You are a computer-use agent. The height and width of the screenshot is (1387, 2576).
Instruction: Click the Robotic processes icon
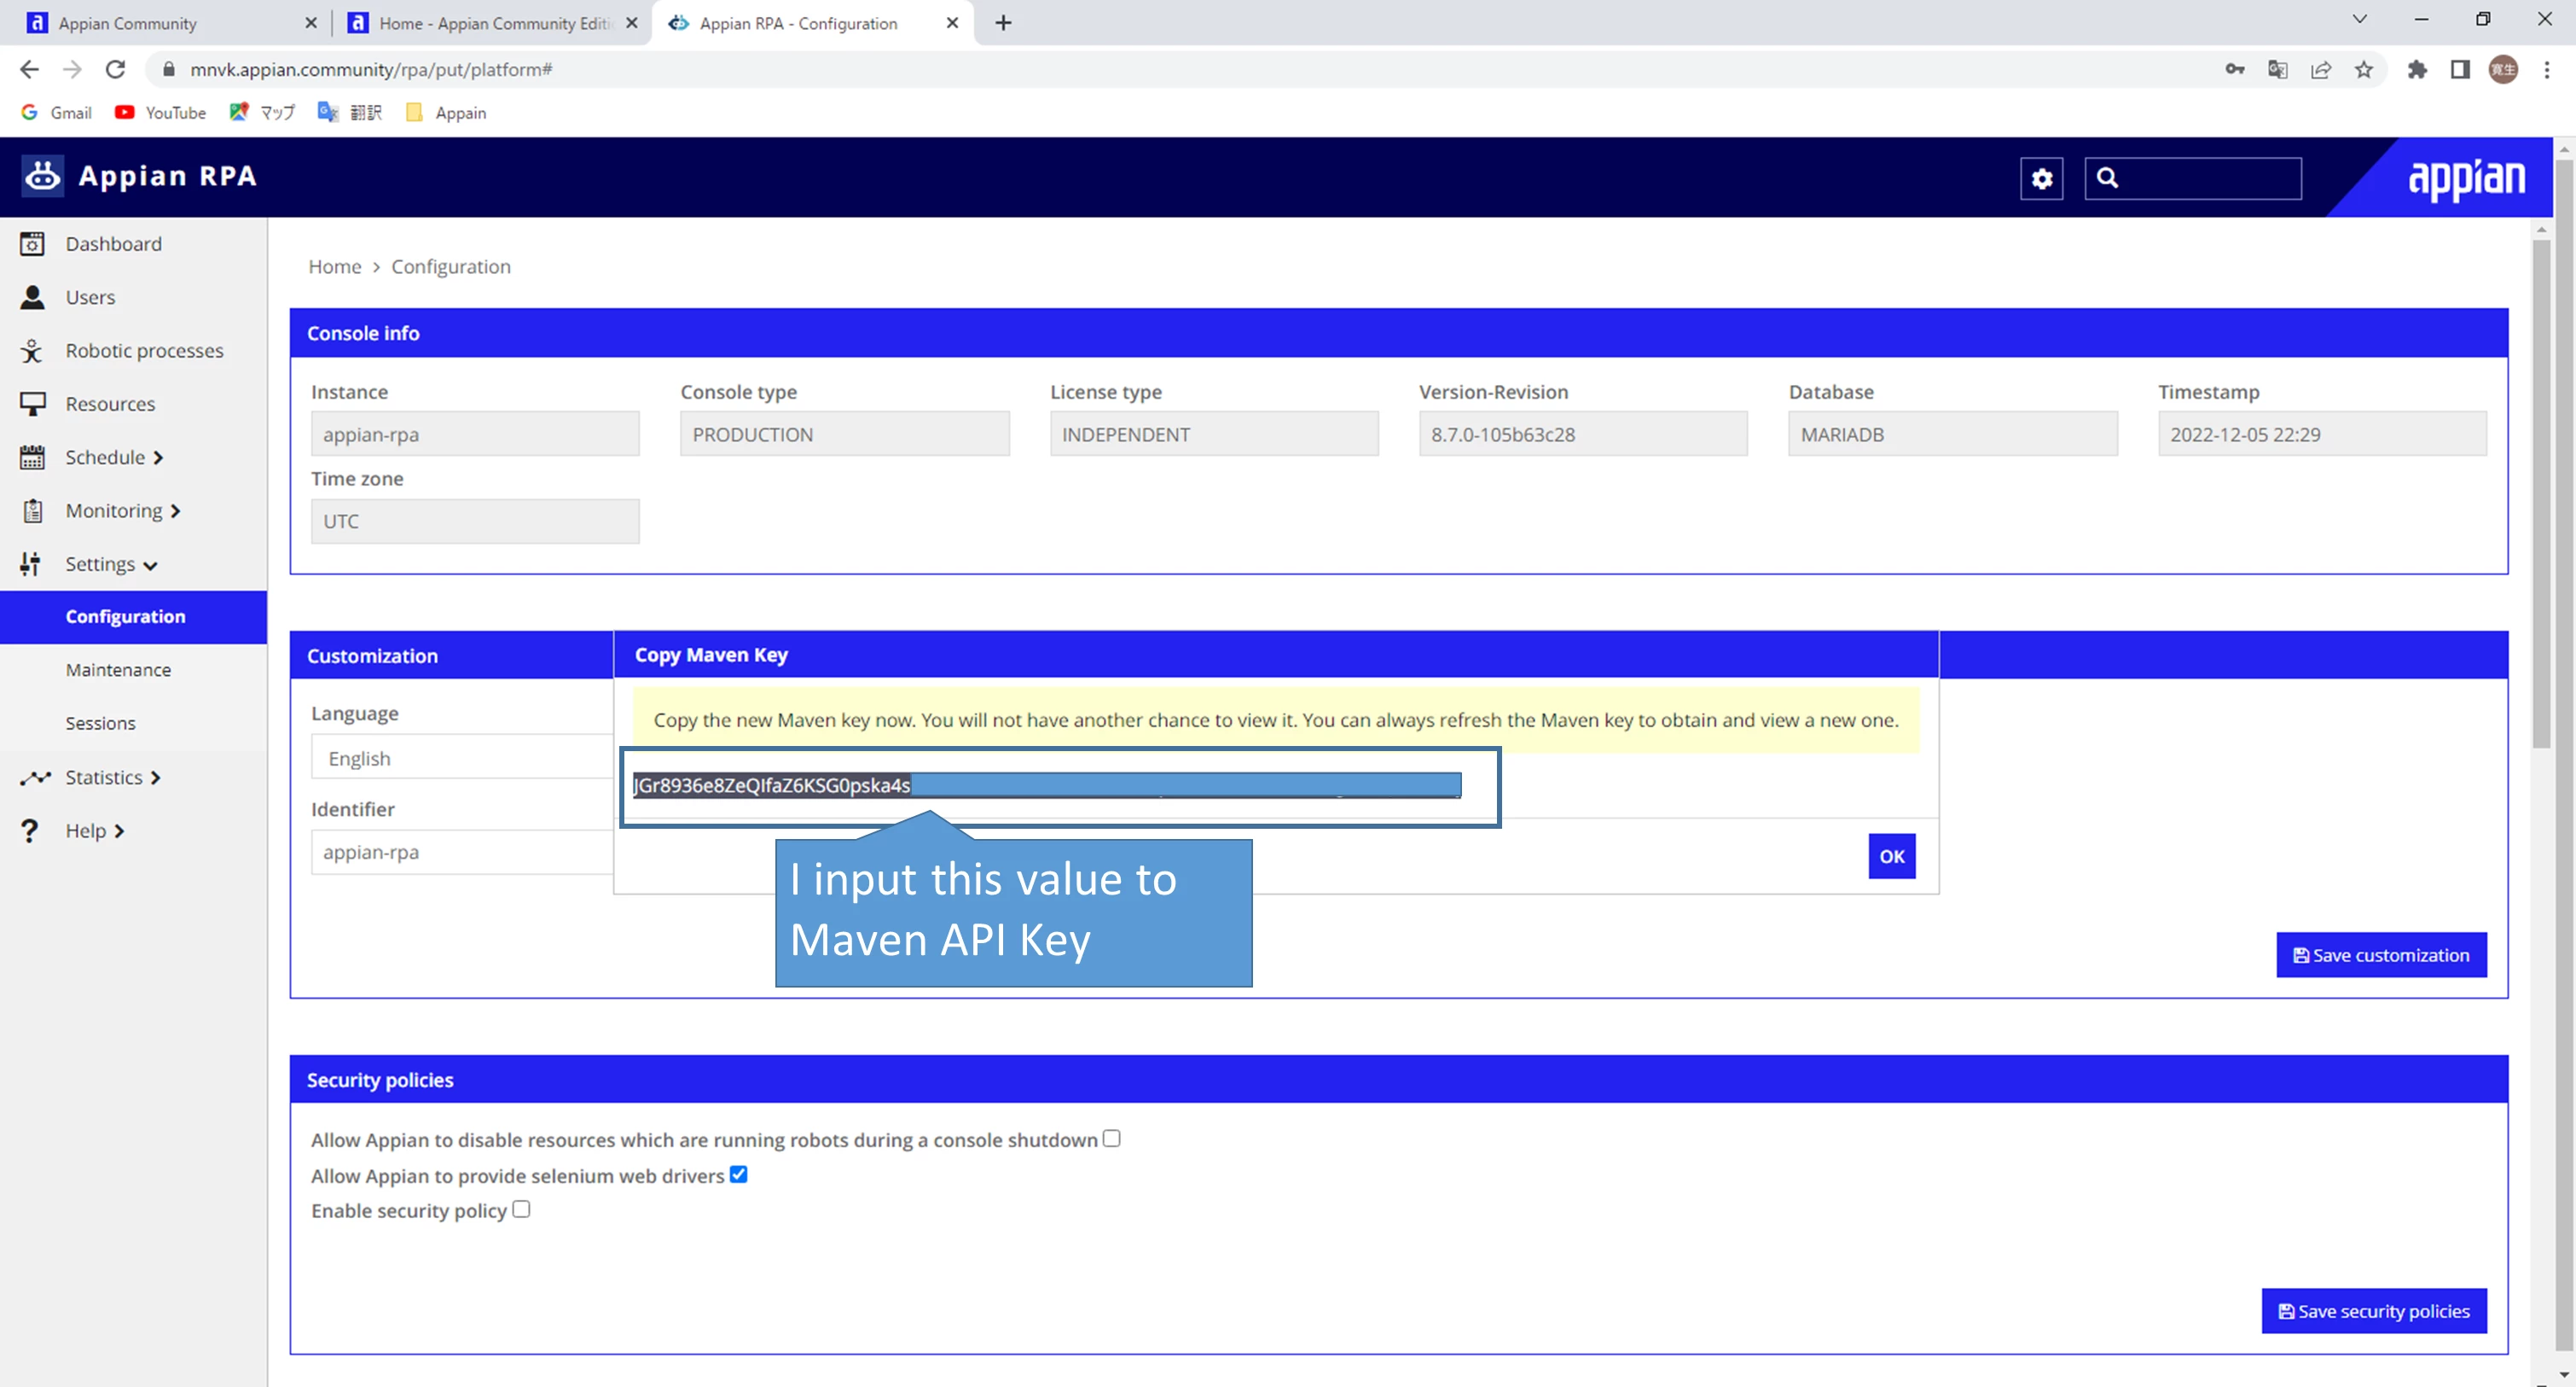(x=32, y=350)
